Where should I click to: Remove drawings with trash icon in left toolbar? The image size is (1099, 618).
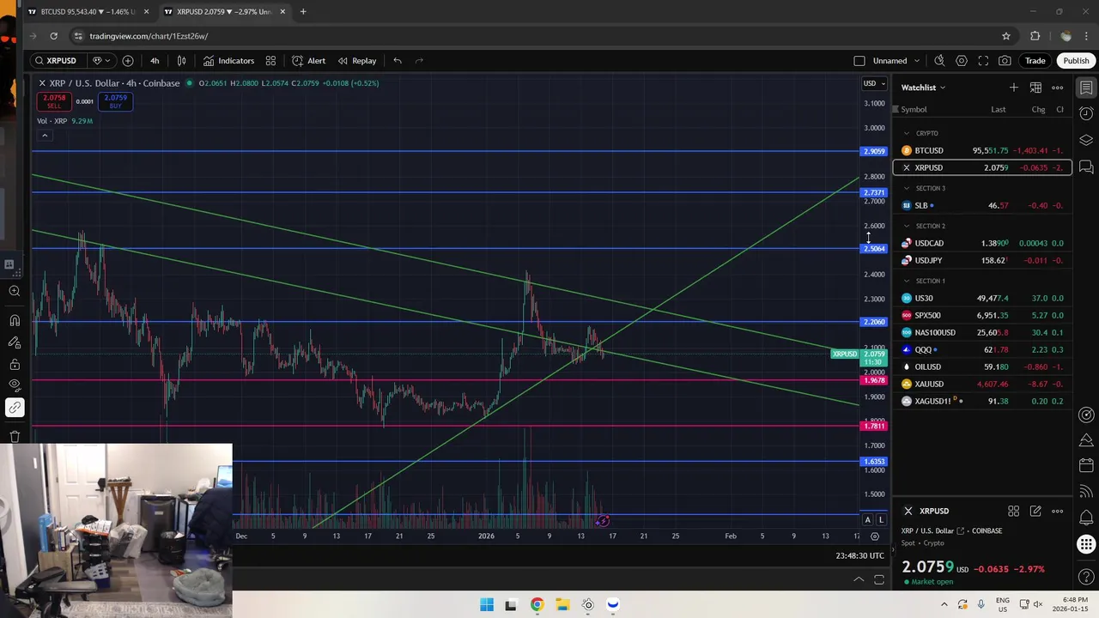[15, 436]
